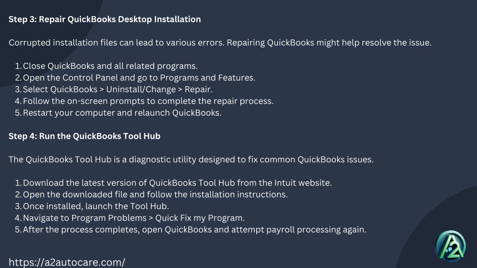Click the 'Open the downloaded file' list item
This screenshot has height=268, width=477.
[151, 194]
